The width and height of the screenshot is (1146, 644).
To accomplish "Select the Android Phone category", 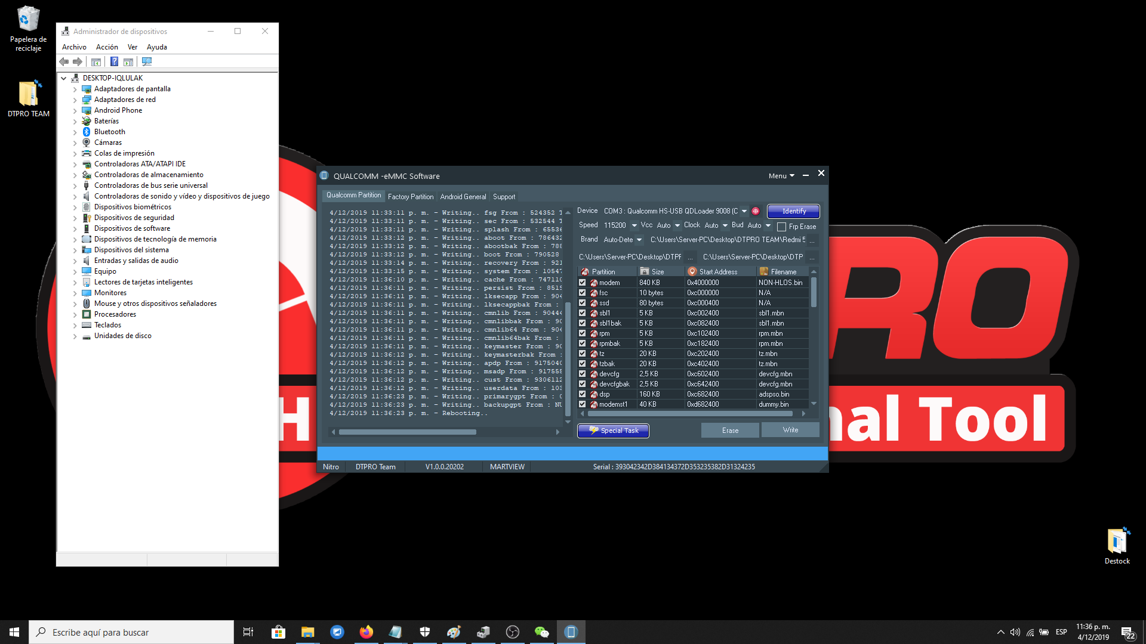I will coord(118,110).
